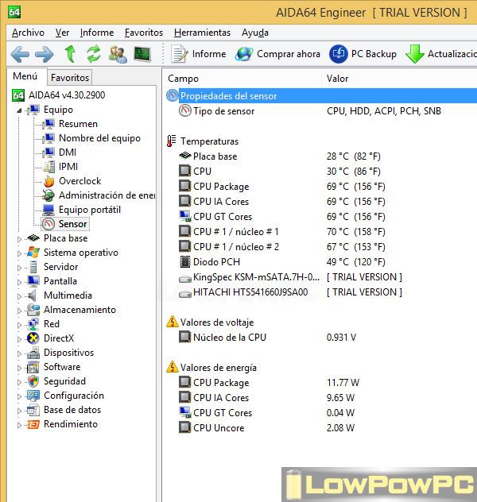Click the Software tree icon
477x502 pixels.
[x=33, y=367]
